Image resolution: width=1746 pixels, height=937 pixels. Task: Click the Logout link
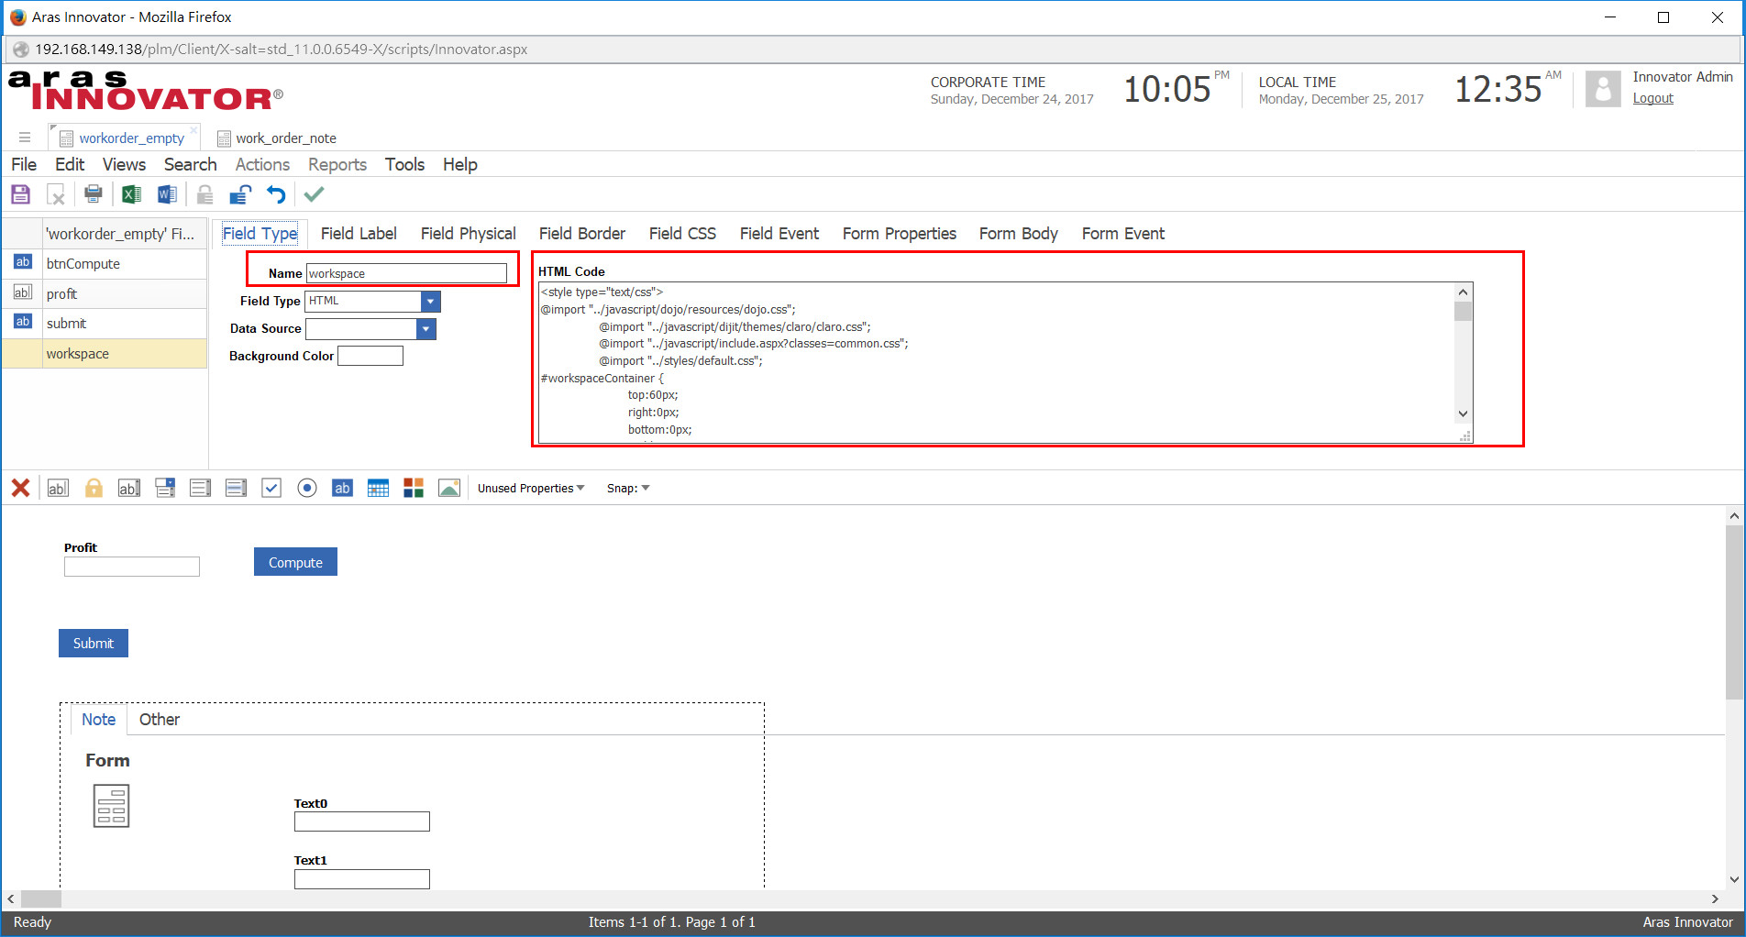[x=1652, y=98]
